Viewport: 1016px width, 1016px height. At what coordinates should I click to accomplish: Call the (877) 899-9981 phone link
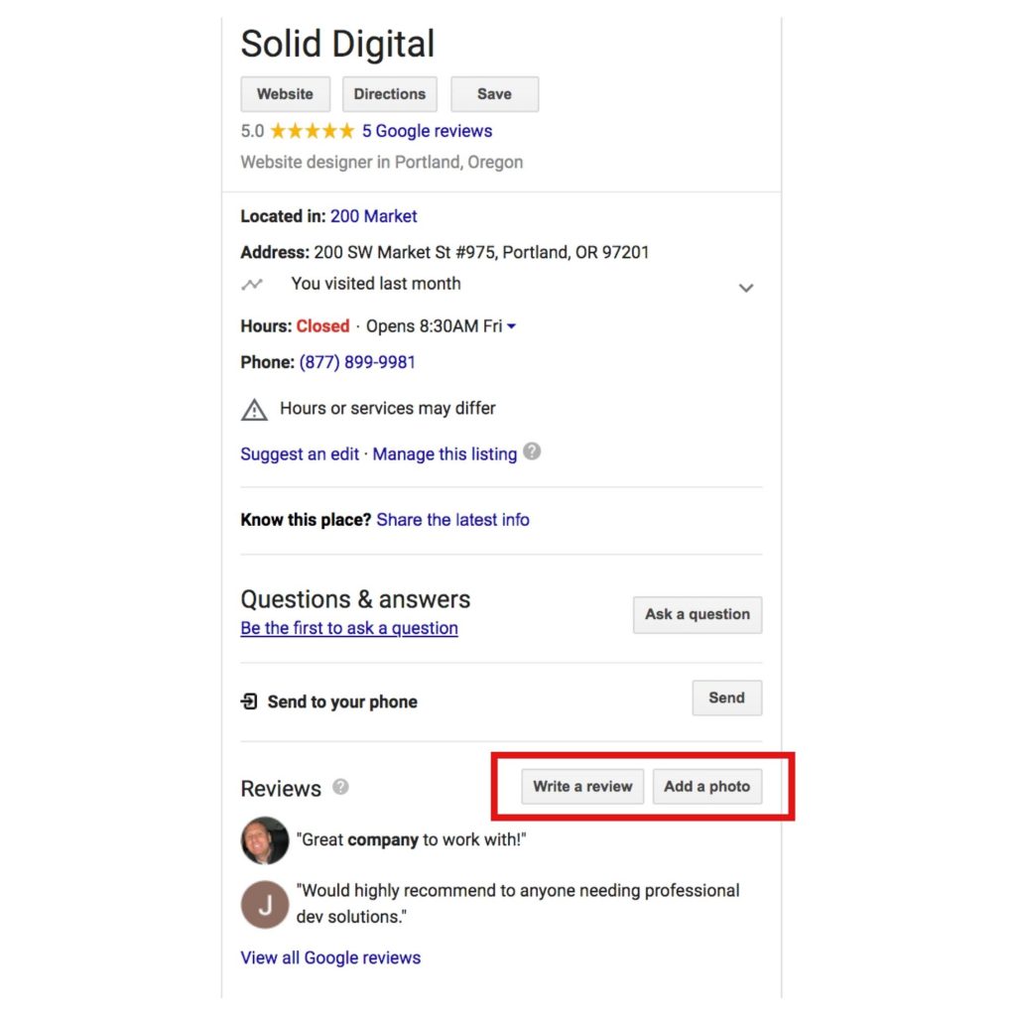pyautogui.click(x=357, y=362)
